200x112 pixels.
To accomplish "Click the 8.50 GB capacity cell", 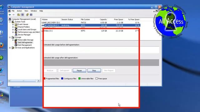I will tap(104, 23).
